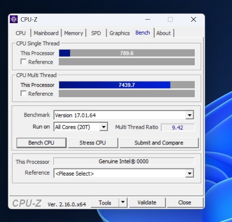Enable the Single Thread Reference checkbox
The image size is (232, 222).
point(24,62)
